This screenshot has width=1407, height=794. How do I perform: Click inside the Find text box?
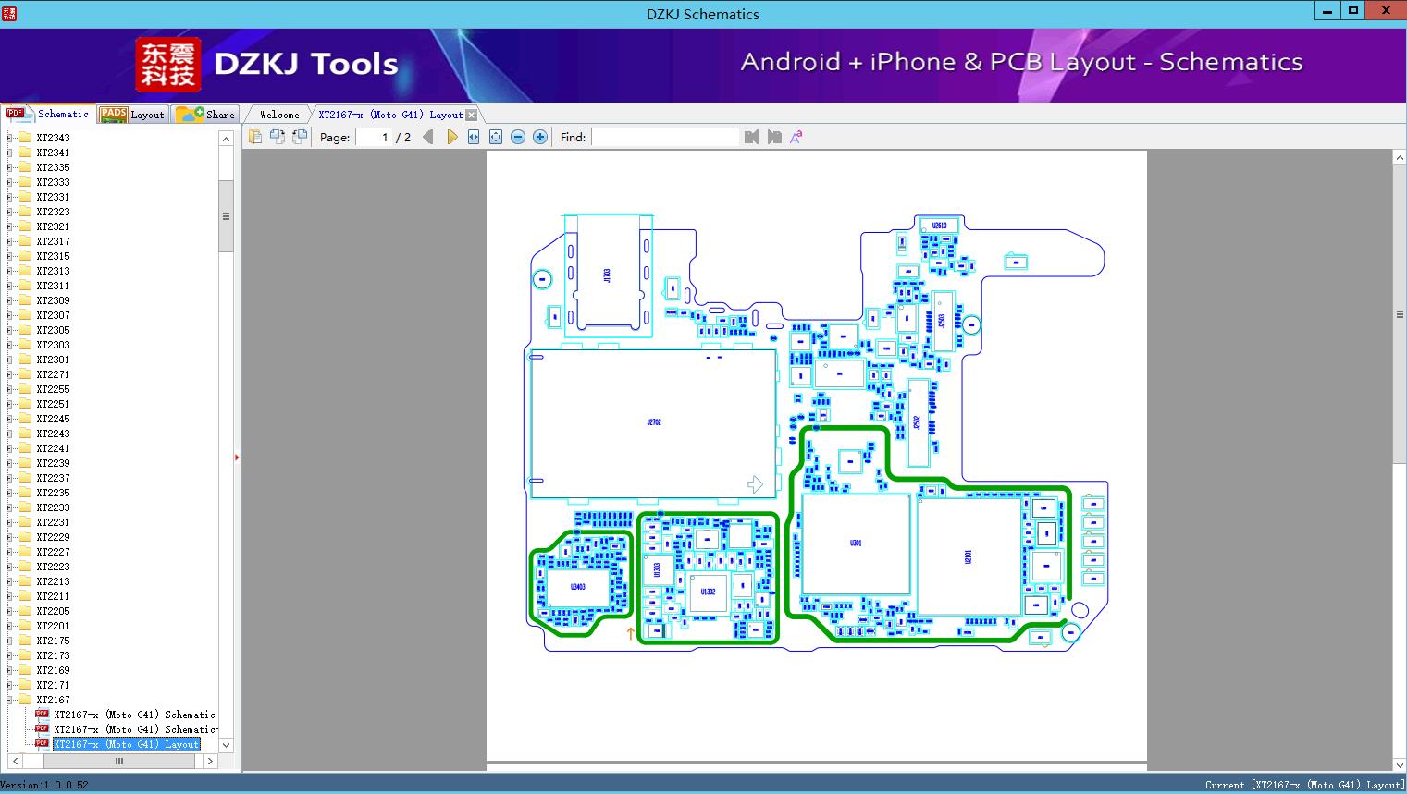[666, 137]
